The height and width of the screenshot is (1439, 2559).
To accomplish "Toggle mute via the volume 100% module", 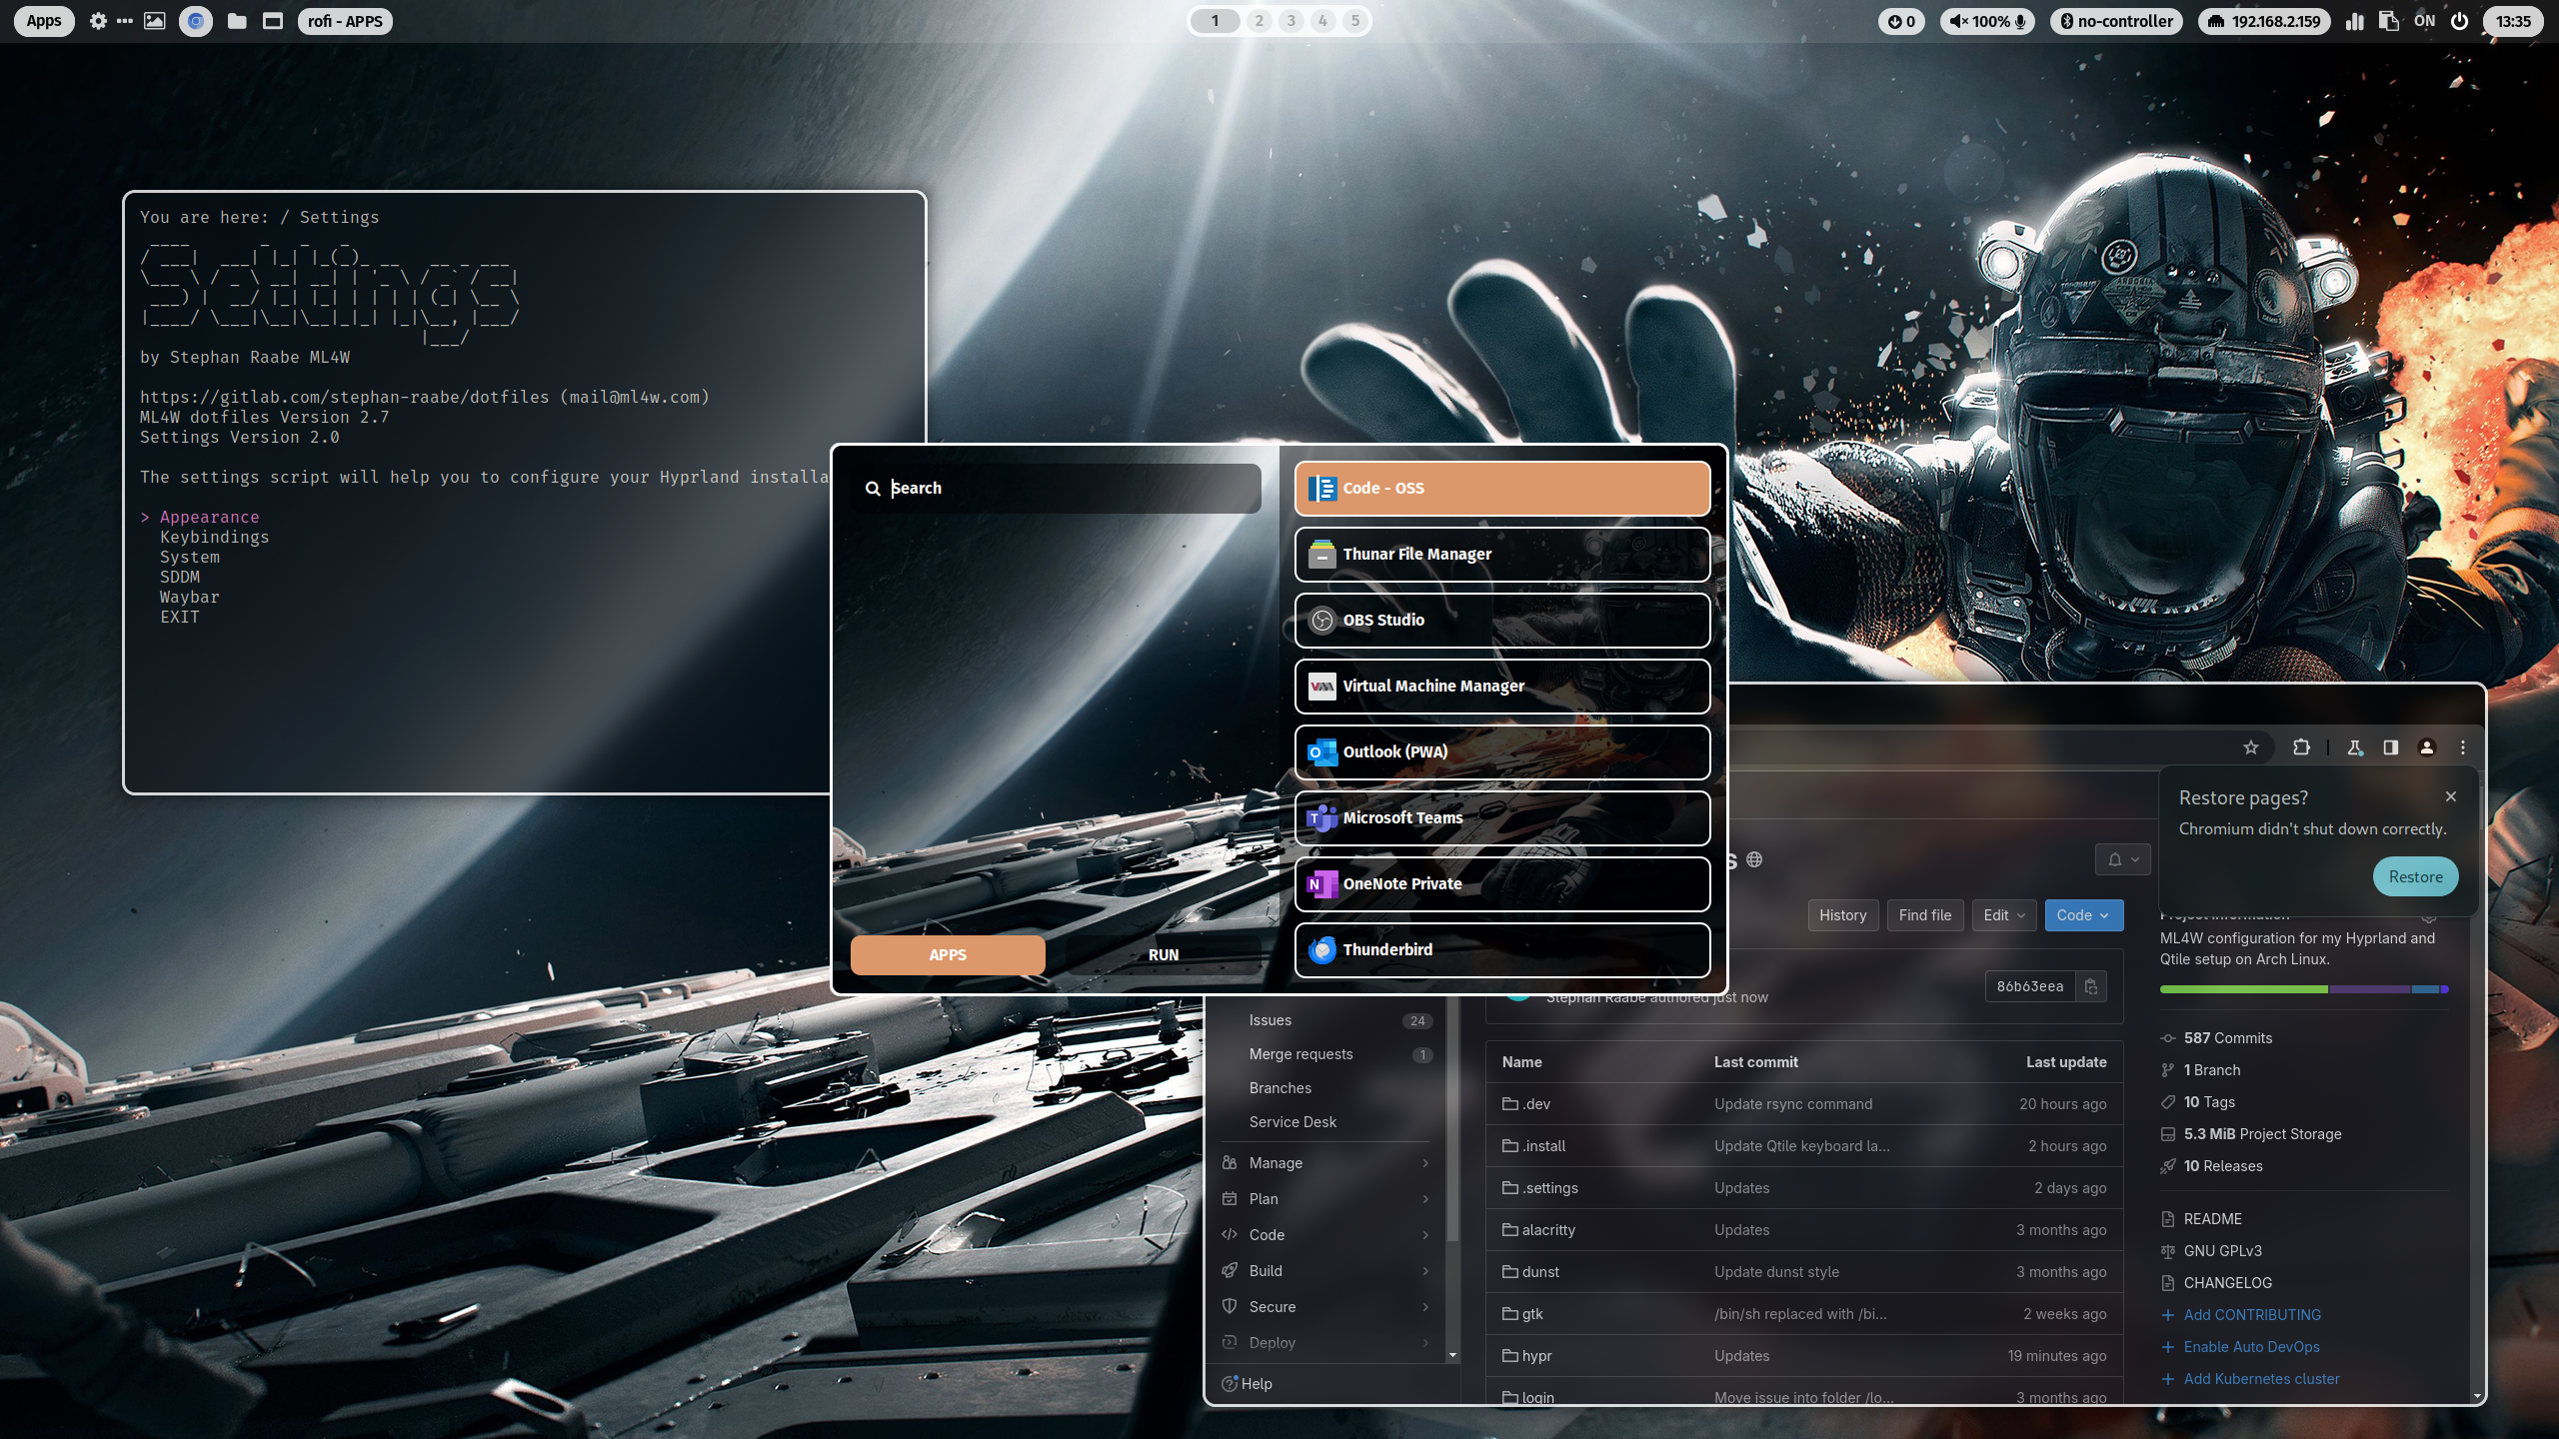I will [x=1987, y=21].
